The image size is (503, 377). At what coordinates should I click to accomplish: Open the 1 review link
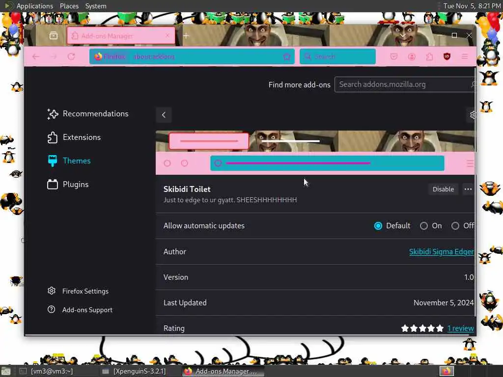coord(461,328)
